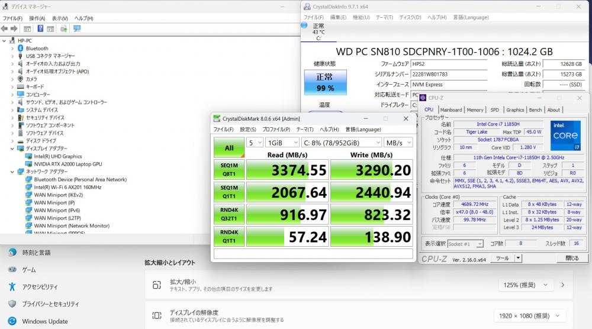Viewport: 592px width, 329px height.
Task: Open the Accessibility settings sidebar icon
Action: [x=12, y=286]
